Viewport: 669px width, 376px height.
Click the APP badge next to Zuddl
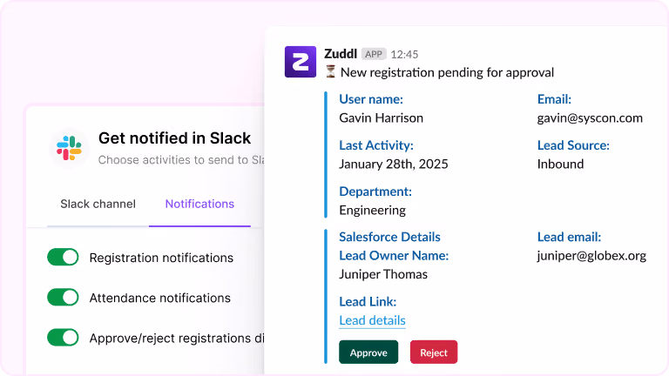point(374,54)
